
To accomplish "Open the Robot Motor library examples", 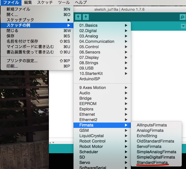I will (x=102, y=146).
